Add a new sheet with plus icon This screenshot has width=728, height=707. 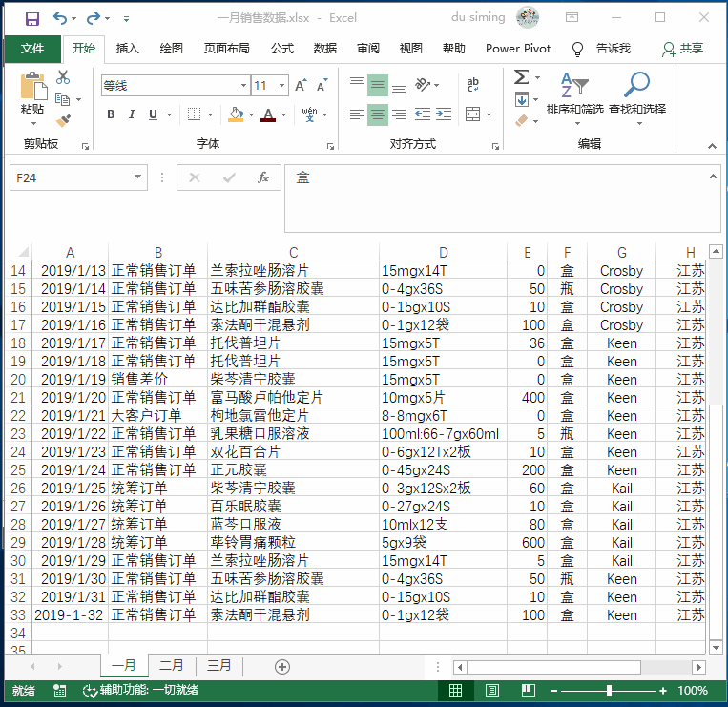[x=281, y=666]
